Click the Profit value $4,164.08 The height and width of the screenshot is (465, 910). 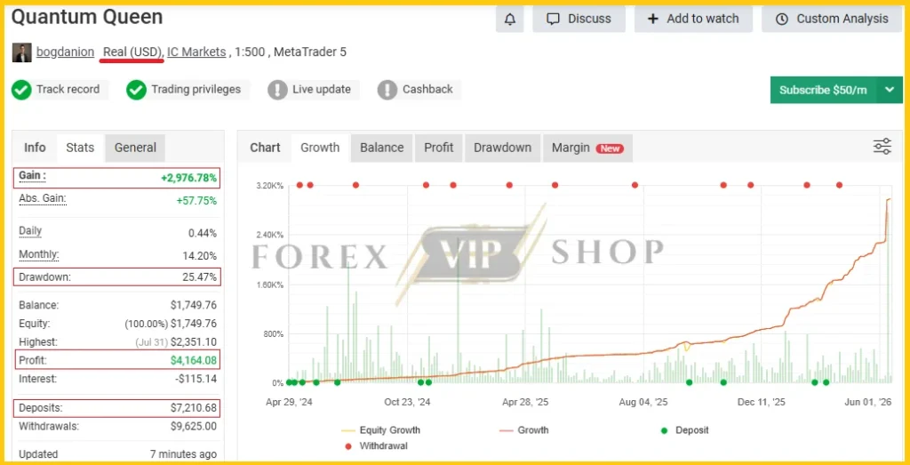(193, 360)
